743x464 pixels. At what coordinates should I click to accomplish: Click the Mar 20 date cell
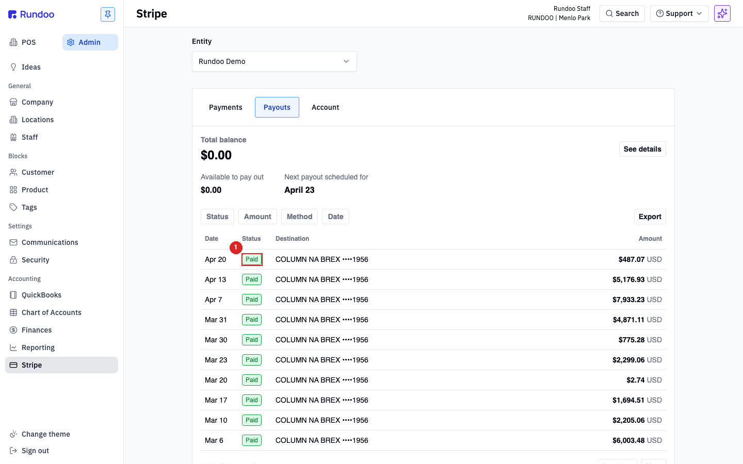point(216,380)
